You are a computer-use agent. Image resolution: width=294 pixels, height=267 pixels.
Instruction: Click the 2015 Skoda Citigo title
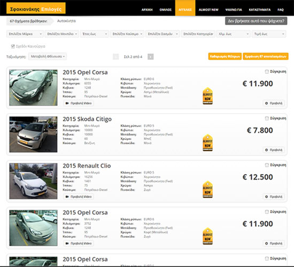click(87, 119)
